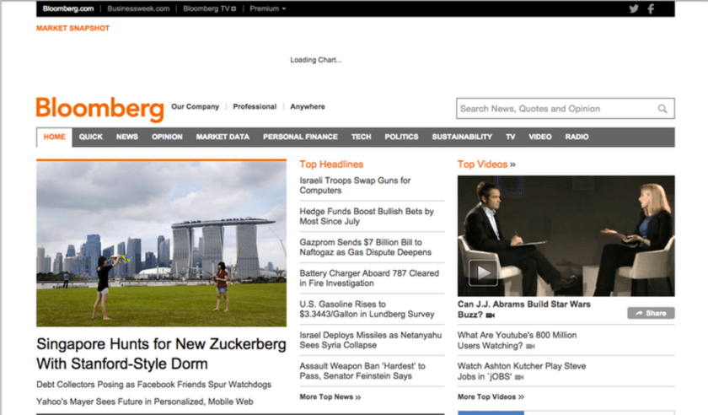Switch to the Opinion tab
Screen dimensions: 708x415
167,137
